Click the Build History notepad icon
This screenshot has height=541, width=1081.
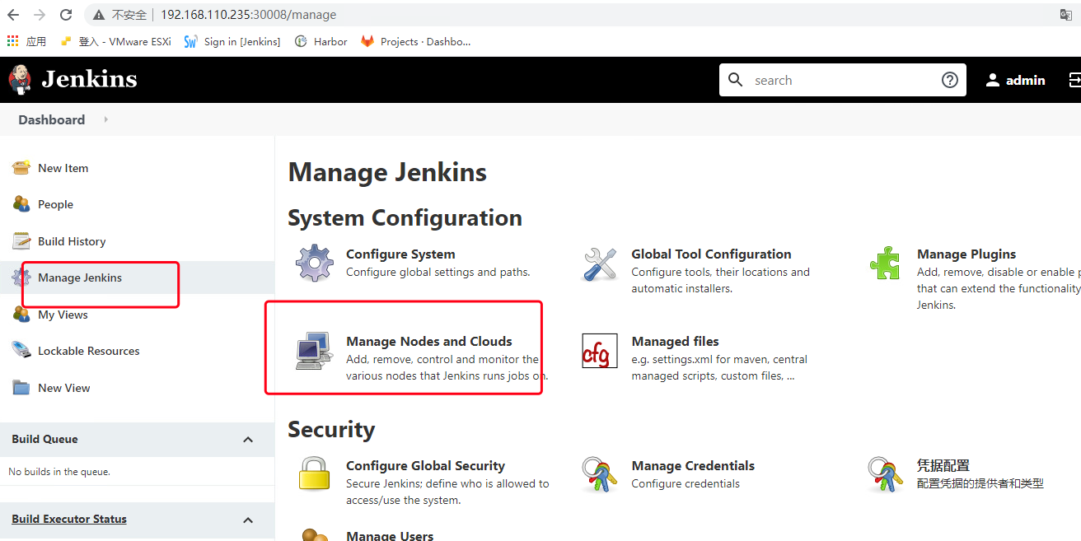point(21,241)
